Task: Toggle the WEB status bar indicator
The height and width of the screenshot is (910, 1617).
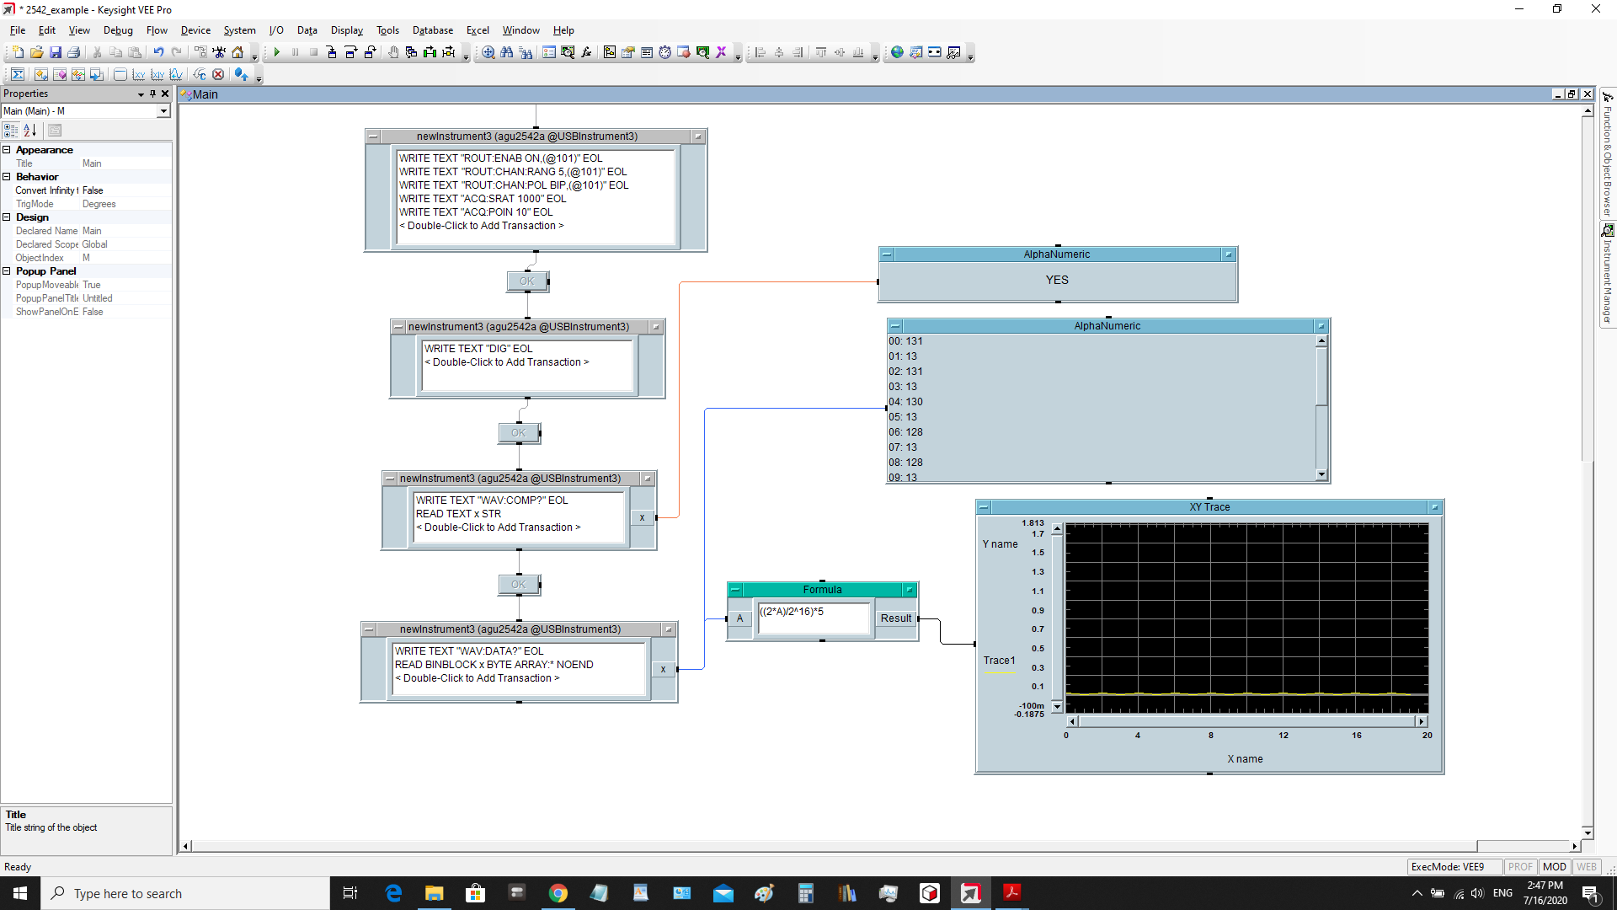Action: [x=1586, y=866]
